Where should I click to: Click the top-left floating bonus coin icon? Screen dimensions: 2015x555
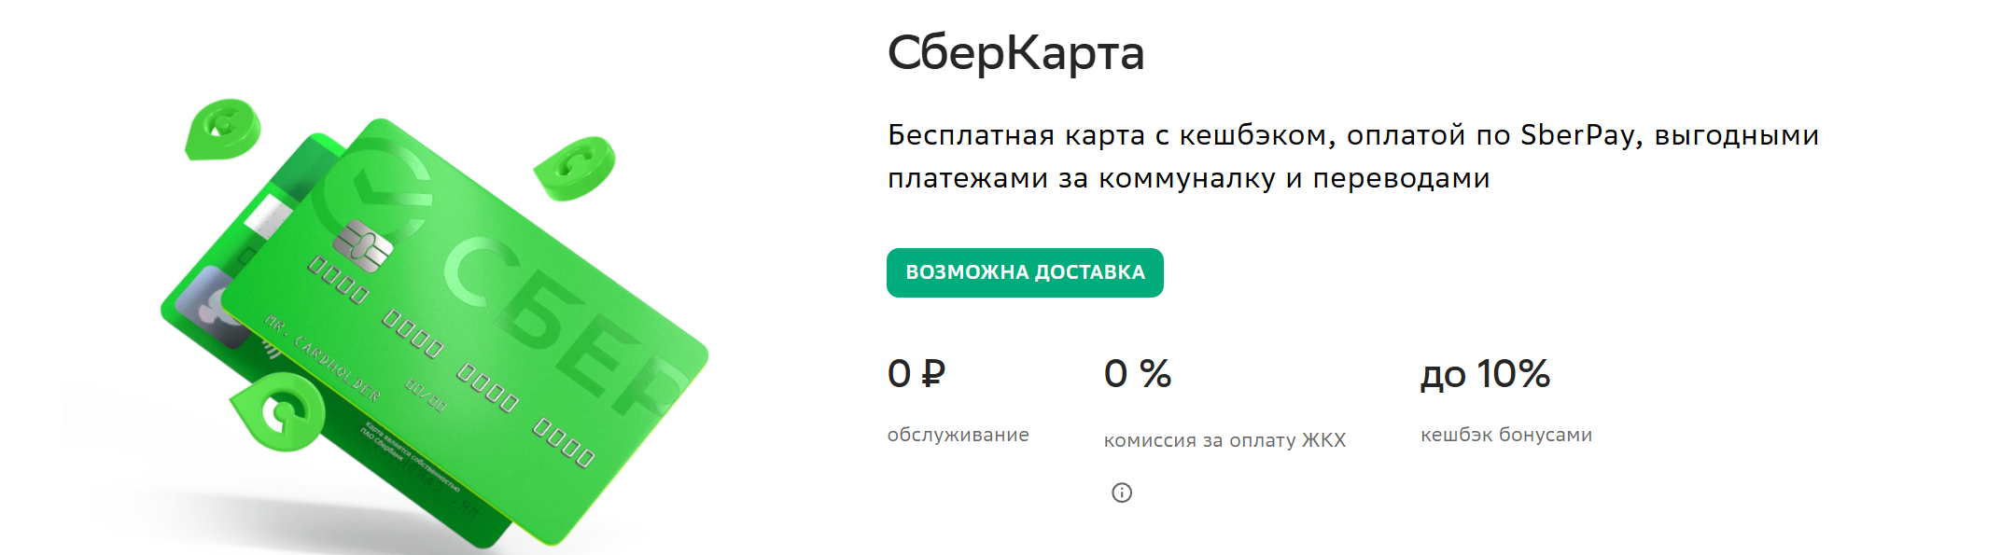point(222,129)
